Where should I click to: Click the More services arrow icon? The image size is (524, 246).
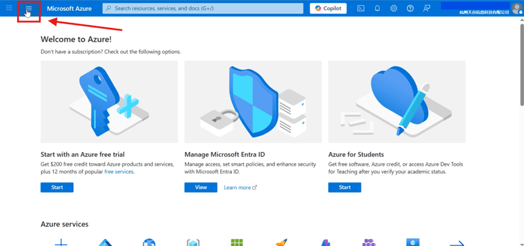tap(457, 244)
